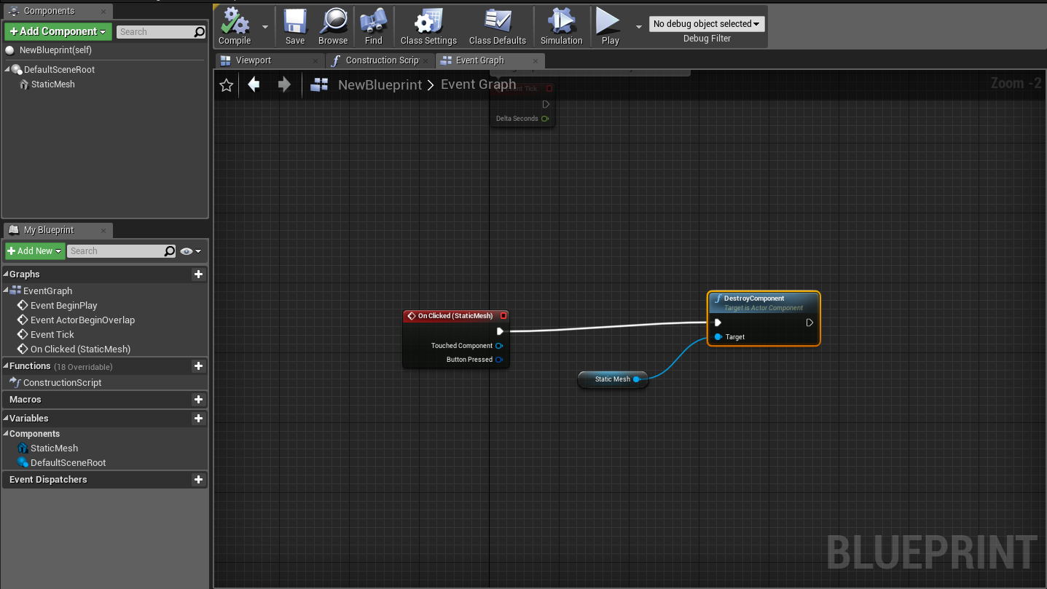Select StaticMesh in Components tree
Viewport: 1047px width, 589px height.
[52, 84]
